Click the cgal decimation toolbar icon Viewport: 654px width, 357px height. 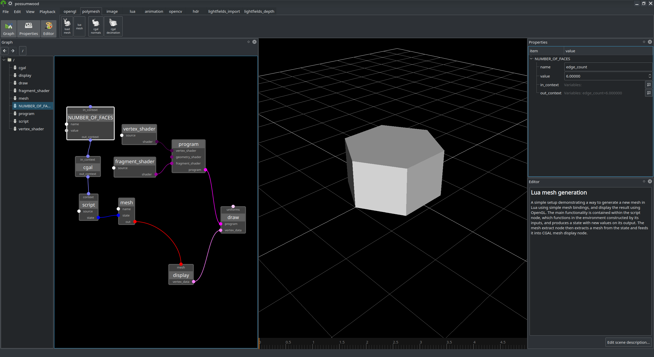pos(113,26)
